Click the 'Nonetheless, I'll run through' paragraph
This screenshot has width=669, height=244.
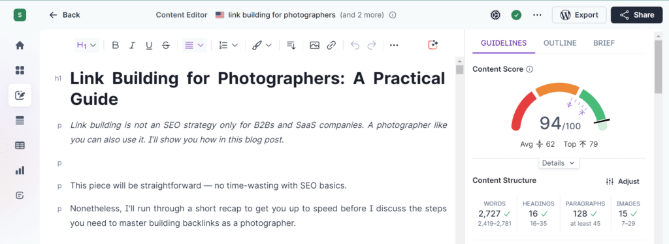(259, 216)
